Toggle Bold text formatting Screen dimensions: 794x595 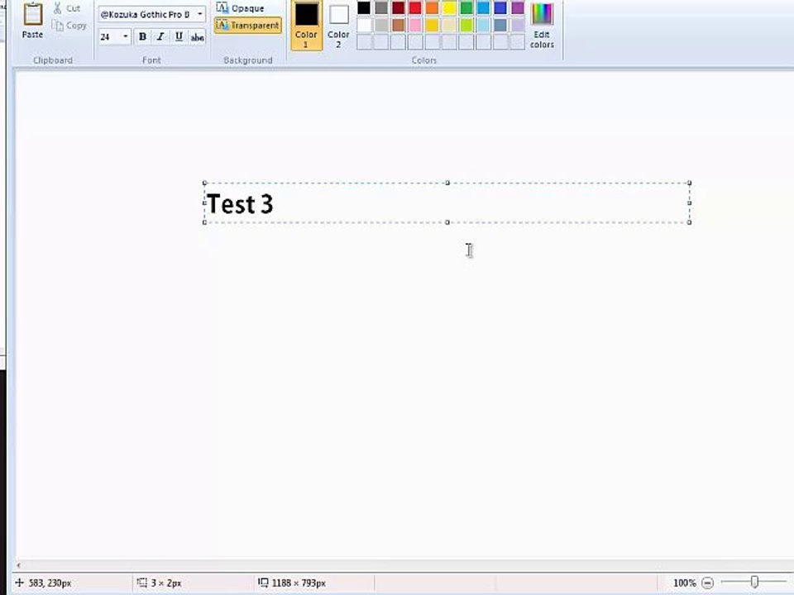143,36
